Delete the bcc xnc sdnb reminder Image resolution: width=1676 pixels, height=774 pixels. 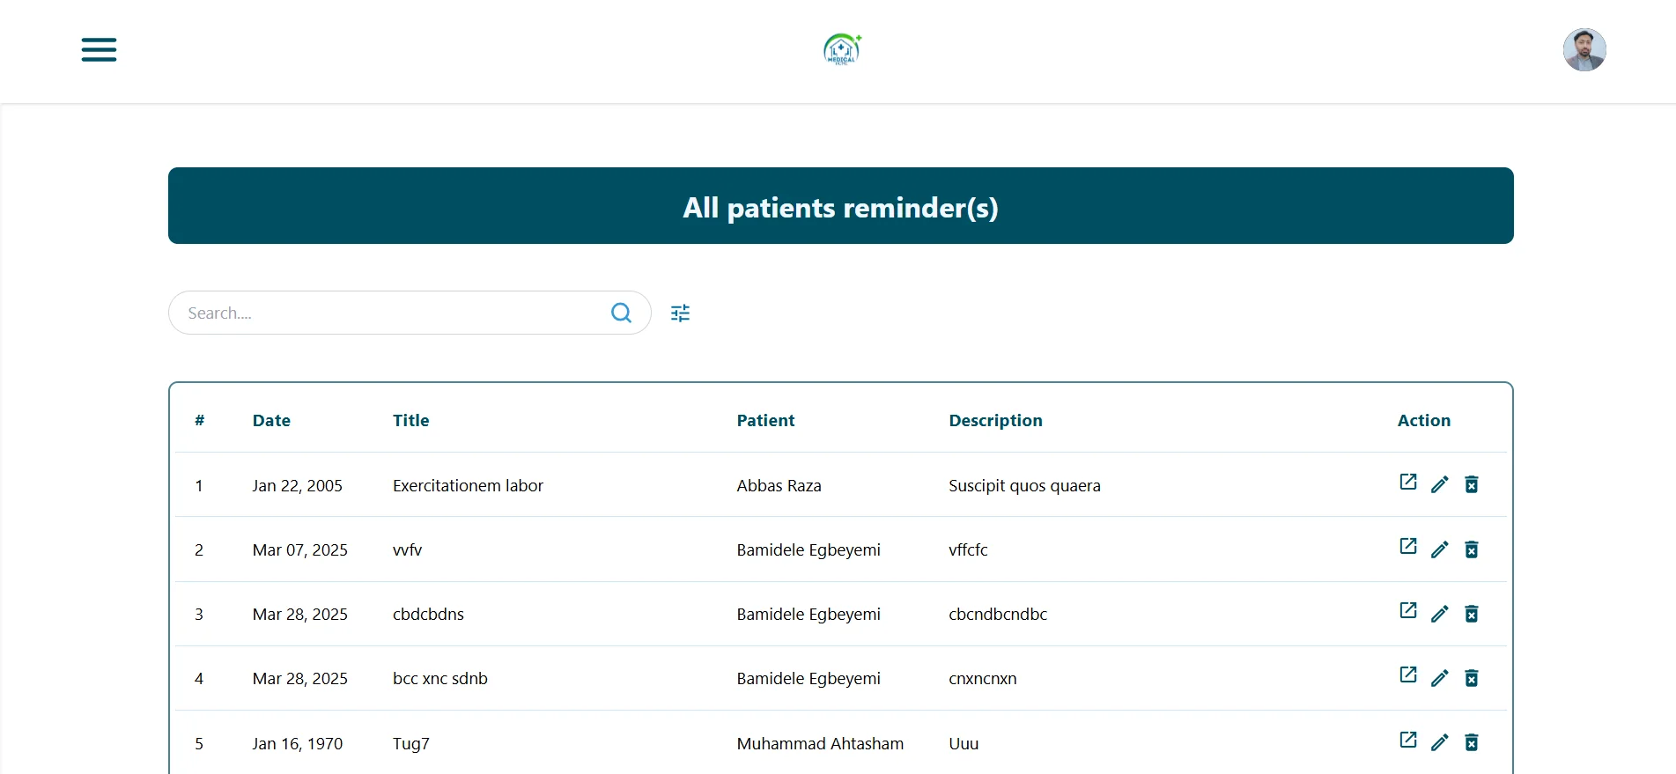1471,678
